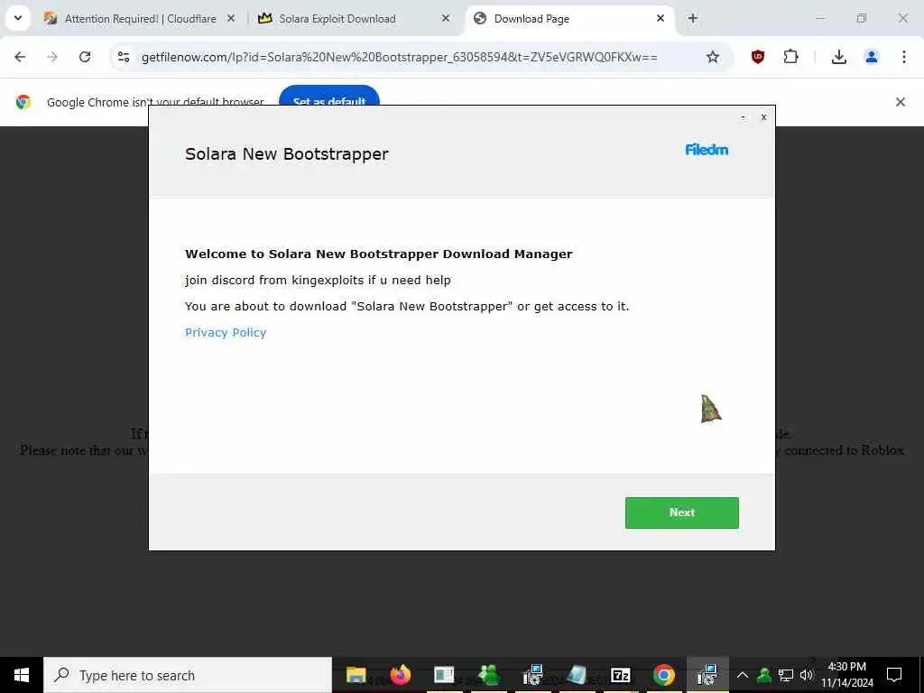
Task: Open the Windows Start menu
Action: (22, 675)
